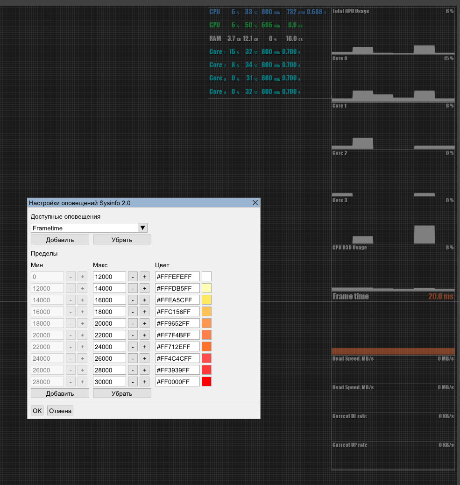
Task: Pick the pure red #FF0000FF swatch
Action: 206,382
